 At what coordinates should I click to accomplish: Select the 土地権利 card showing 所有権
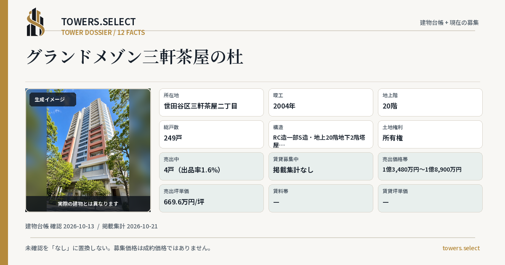tap(430, 134)
